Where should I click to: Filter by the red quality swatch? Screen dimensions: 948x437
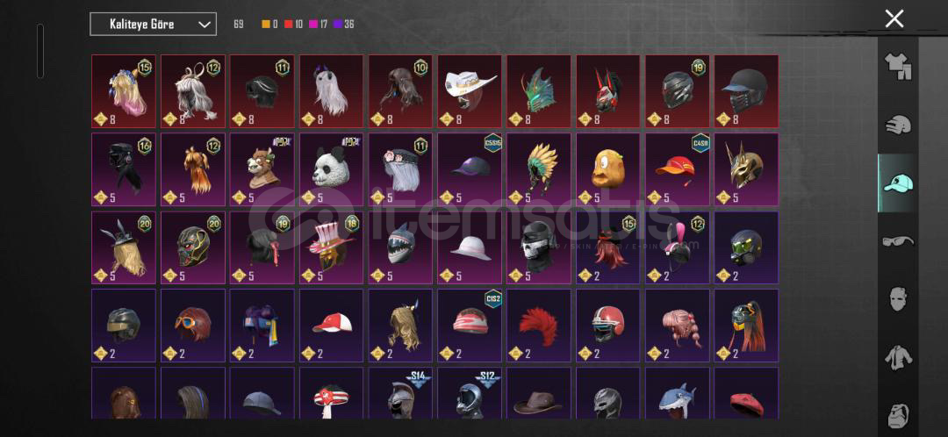289,25
